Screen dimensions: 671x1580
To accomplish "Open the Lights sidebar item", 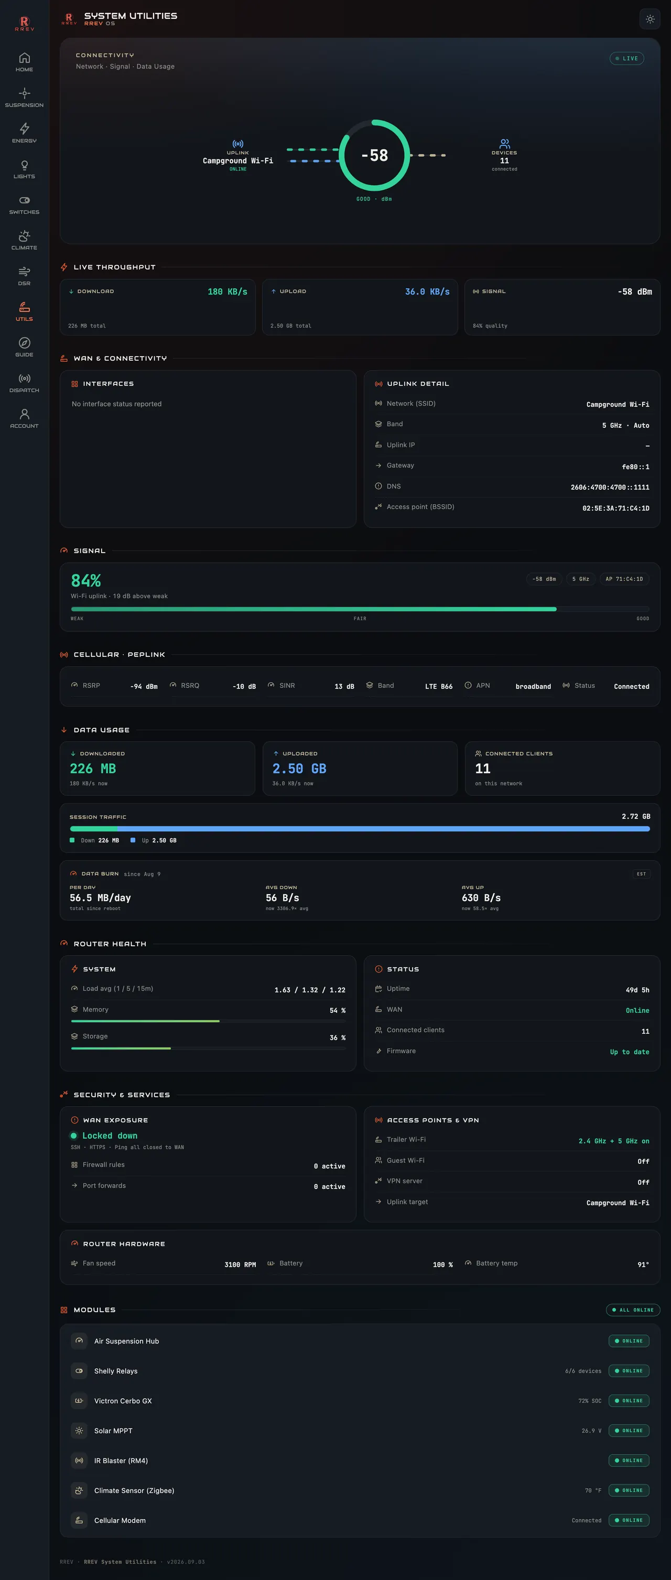I will [x=25, y=169].
